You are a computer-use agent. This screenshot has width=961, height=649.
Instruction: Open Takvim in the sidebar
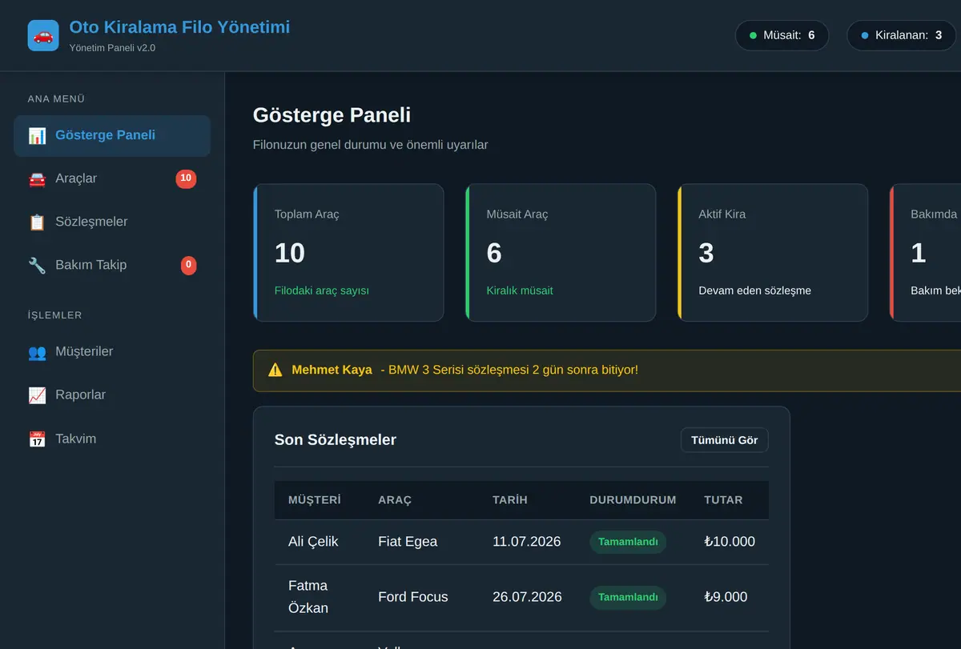point(112,439)
